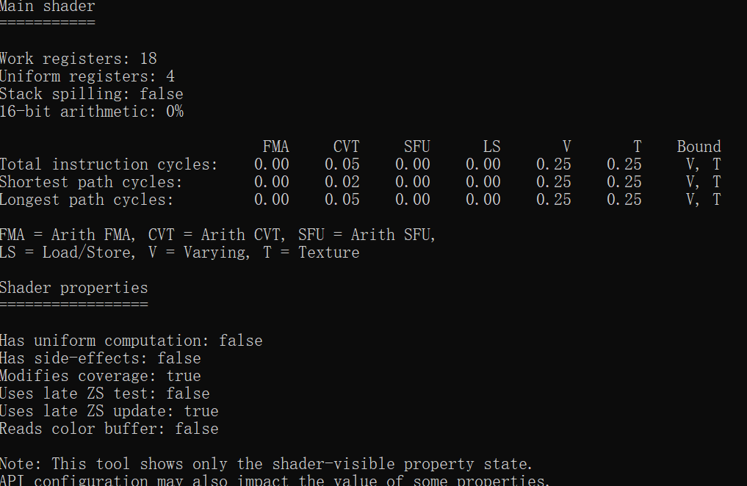
Task: Click the "Shader properties" heading
Action: point(73,288)
